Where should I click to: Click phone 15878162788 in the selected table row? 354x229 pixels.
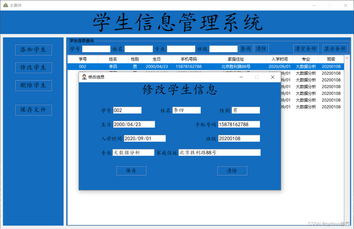click(x=189, y=66)
